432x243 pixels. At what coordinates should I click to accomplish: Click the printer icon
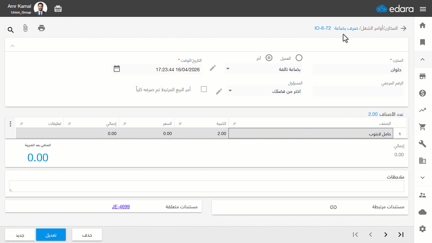click(x=42, y=28)
